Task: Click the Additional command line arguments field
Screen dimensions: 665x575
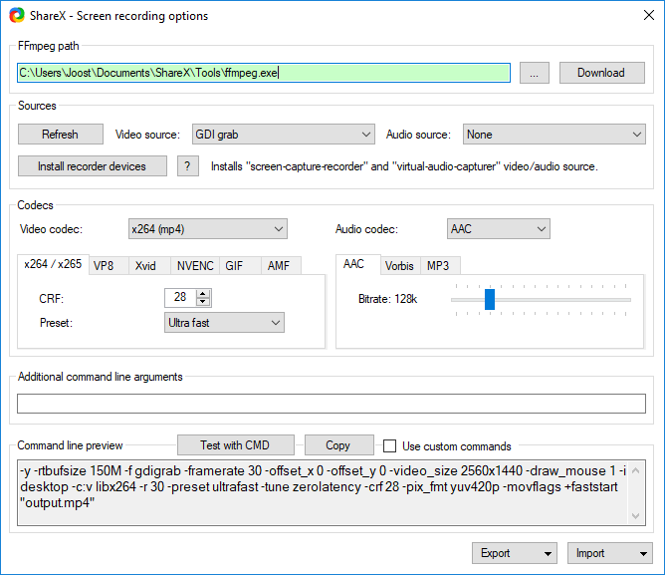Action: pos(331,404)
